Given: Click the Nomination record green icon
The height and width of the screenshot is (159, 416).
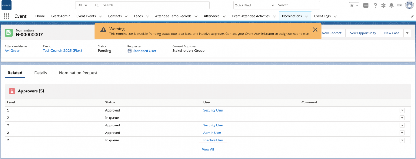Looking at the screenshot, I should point(9,33).
